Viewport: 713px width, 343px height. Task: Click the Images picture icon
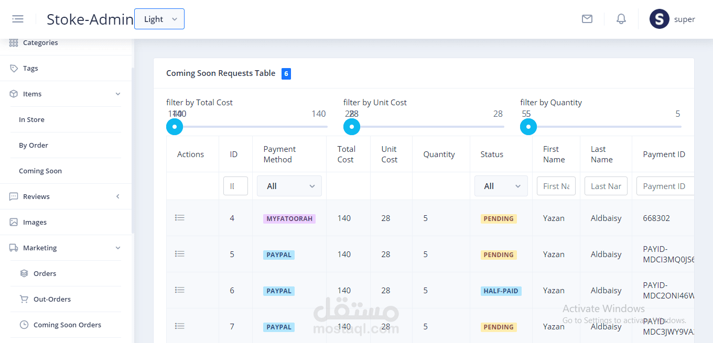click(14, 222)
